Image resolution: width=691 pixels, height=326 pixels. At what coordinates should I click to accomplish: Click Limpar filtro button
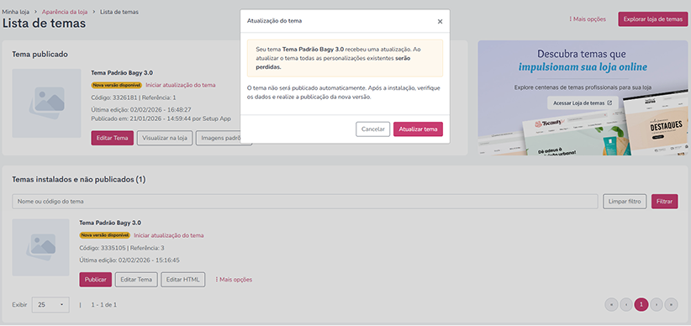pyautogui.click(x=625, y=202)
